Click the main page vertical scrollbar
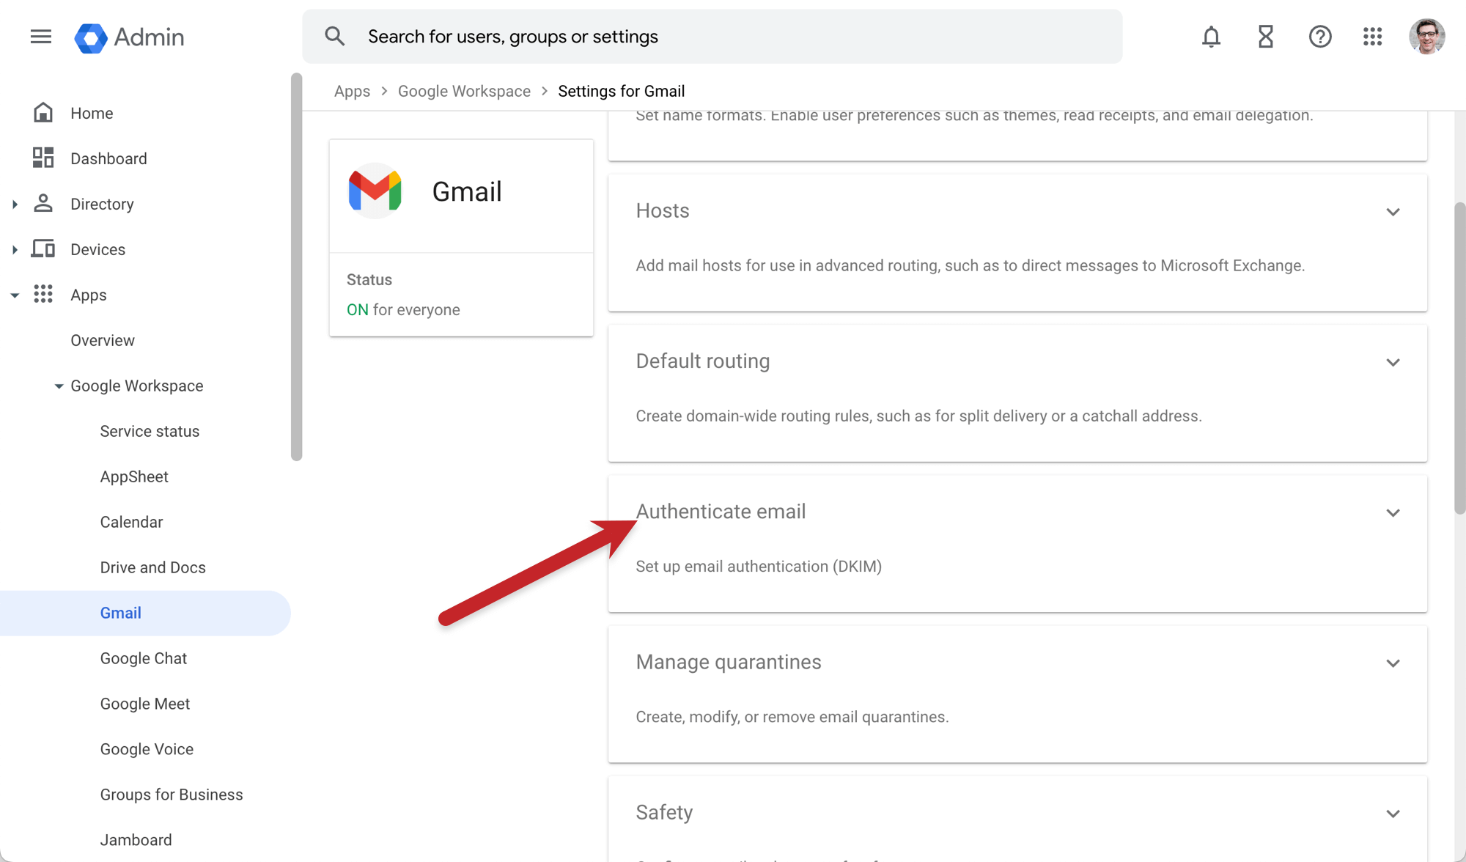The width and height of the screenshot is (1466, 862). click(x=1459, y=358)
